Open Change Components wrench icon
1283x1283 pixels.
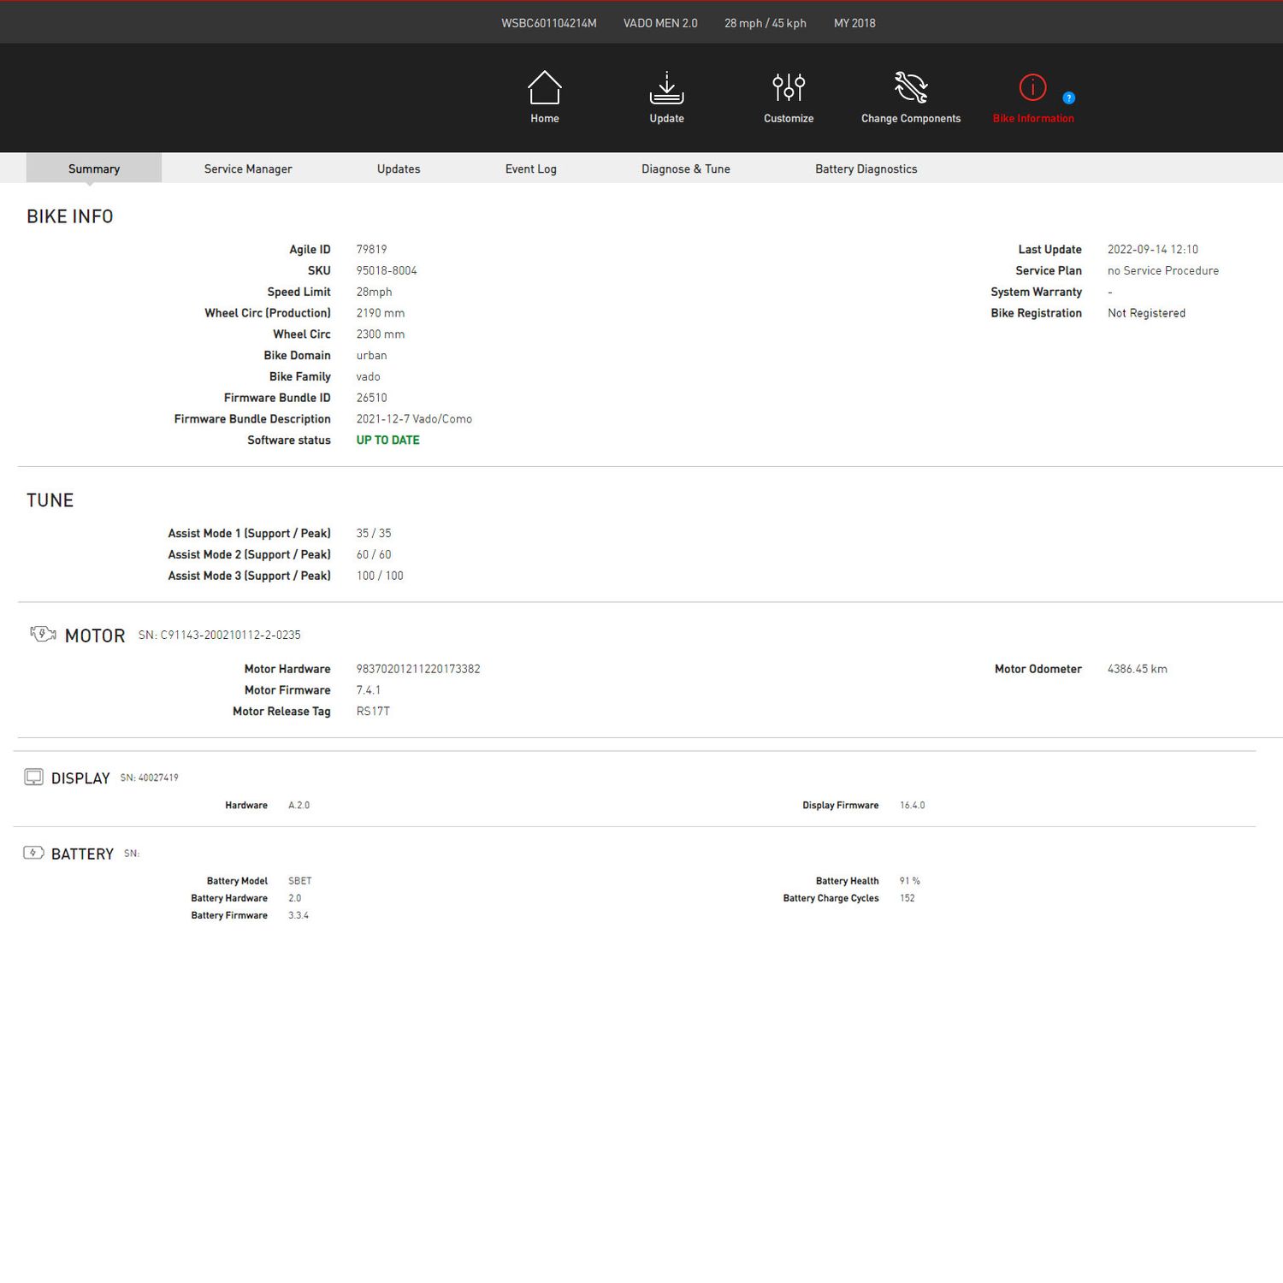coord(911,87)
